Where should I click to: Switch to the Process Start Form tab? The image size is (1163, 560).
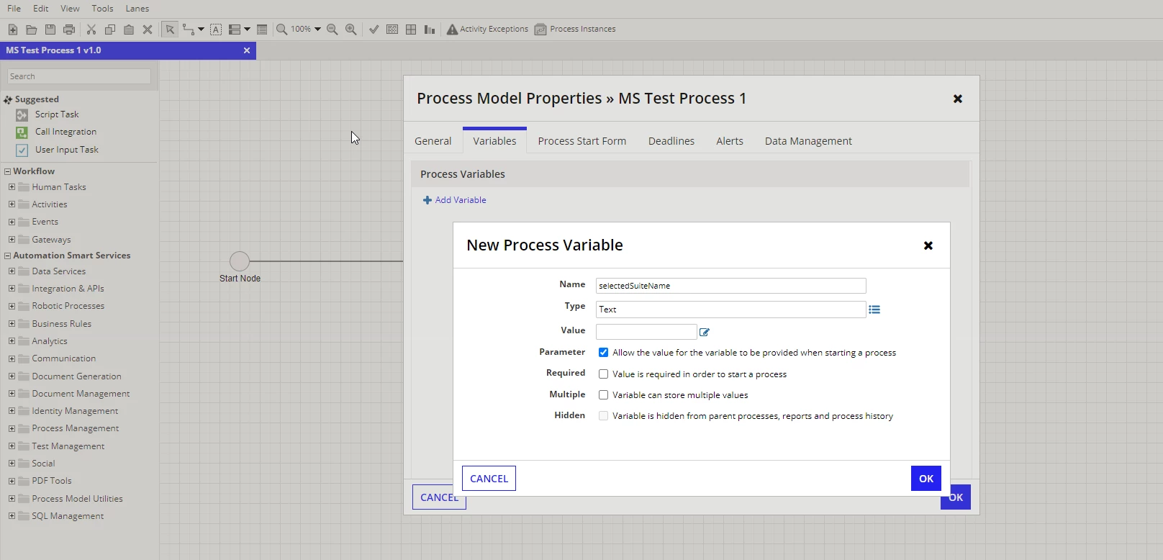582,141
